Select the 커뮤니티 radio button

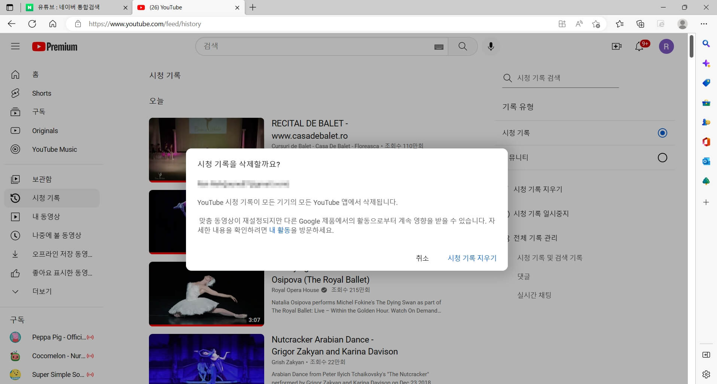point(662,157)
